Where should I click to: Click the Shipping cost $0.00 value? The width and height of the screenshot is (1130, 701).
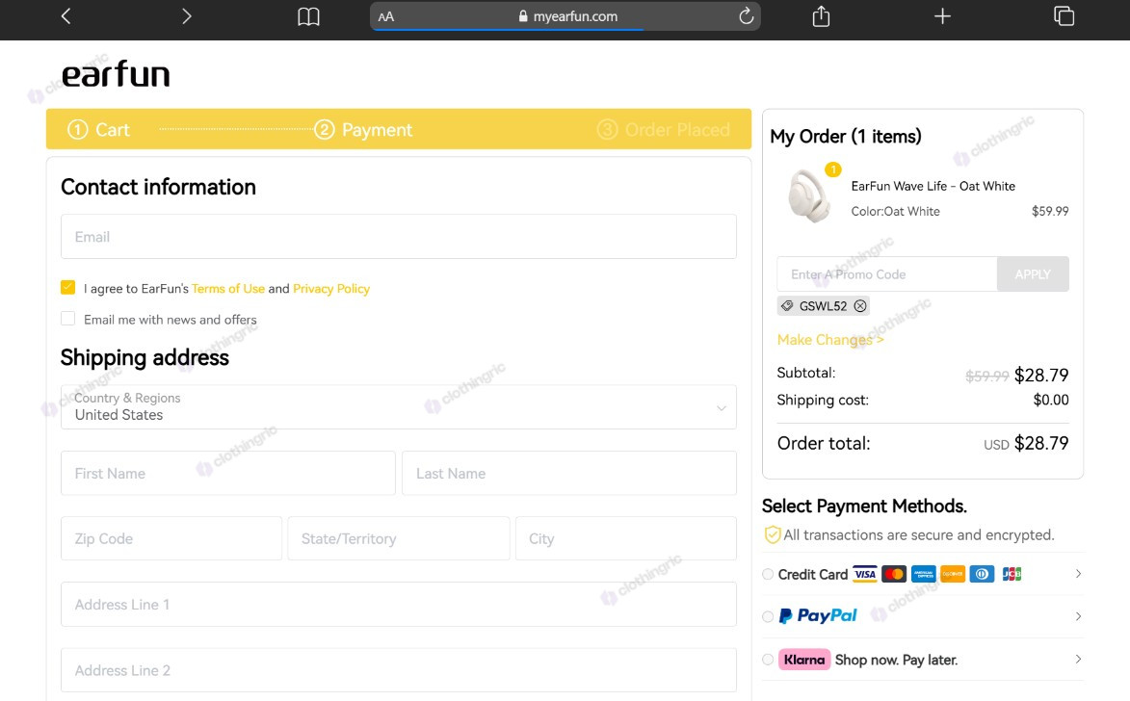1051,400
